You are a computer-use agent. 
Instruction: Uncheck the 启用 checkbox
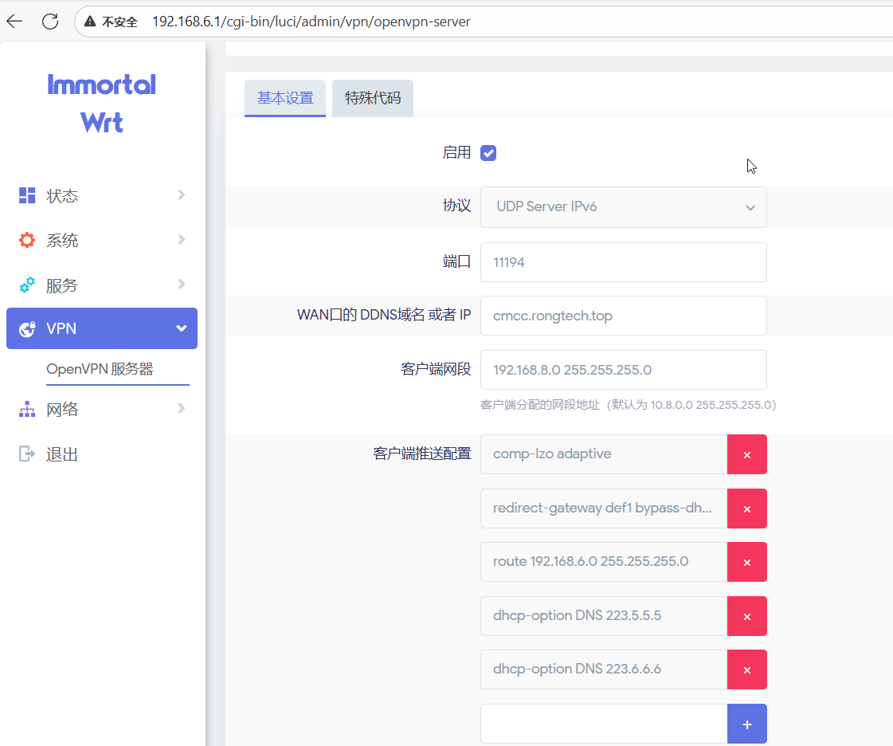pyautogui.click(x=488, y=153)
